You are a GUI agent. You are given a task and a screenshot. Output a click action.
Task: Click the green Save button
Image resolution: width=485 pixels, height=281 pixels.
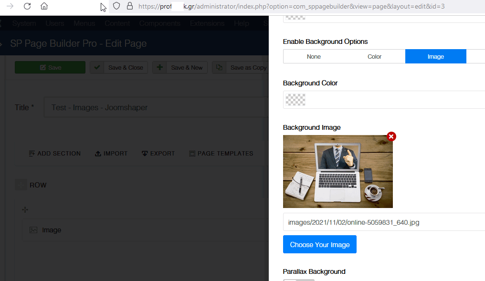[50, 67]
